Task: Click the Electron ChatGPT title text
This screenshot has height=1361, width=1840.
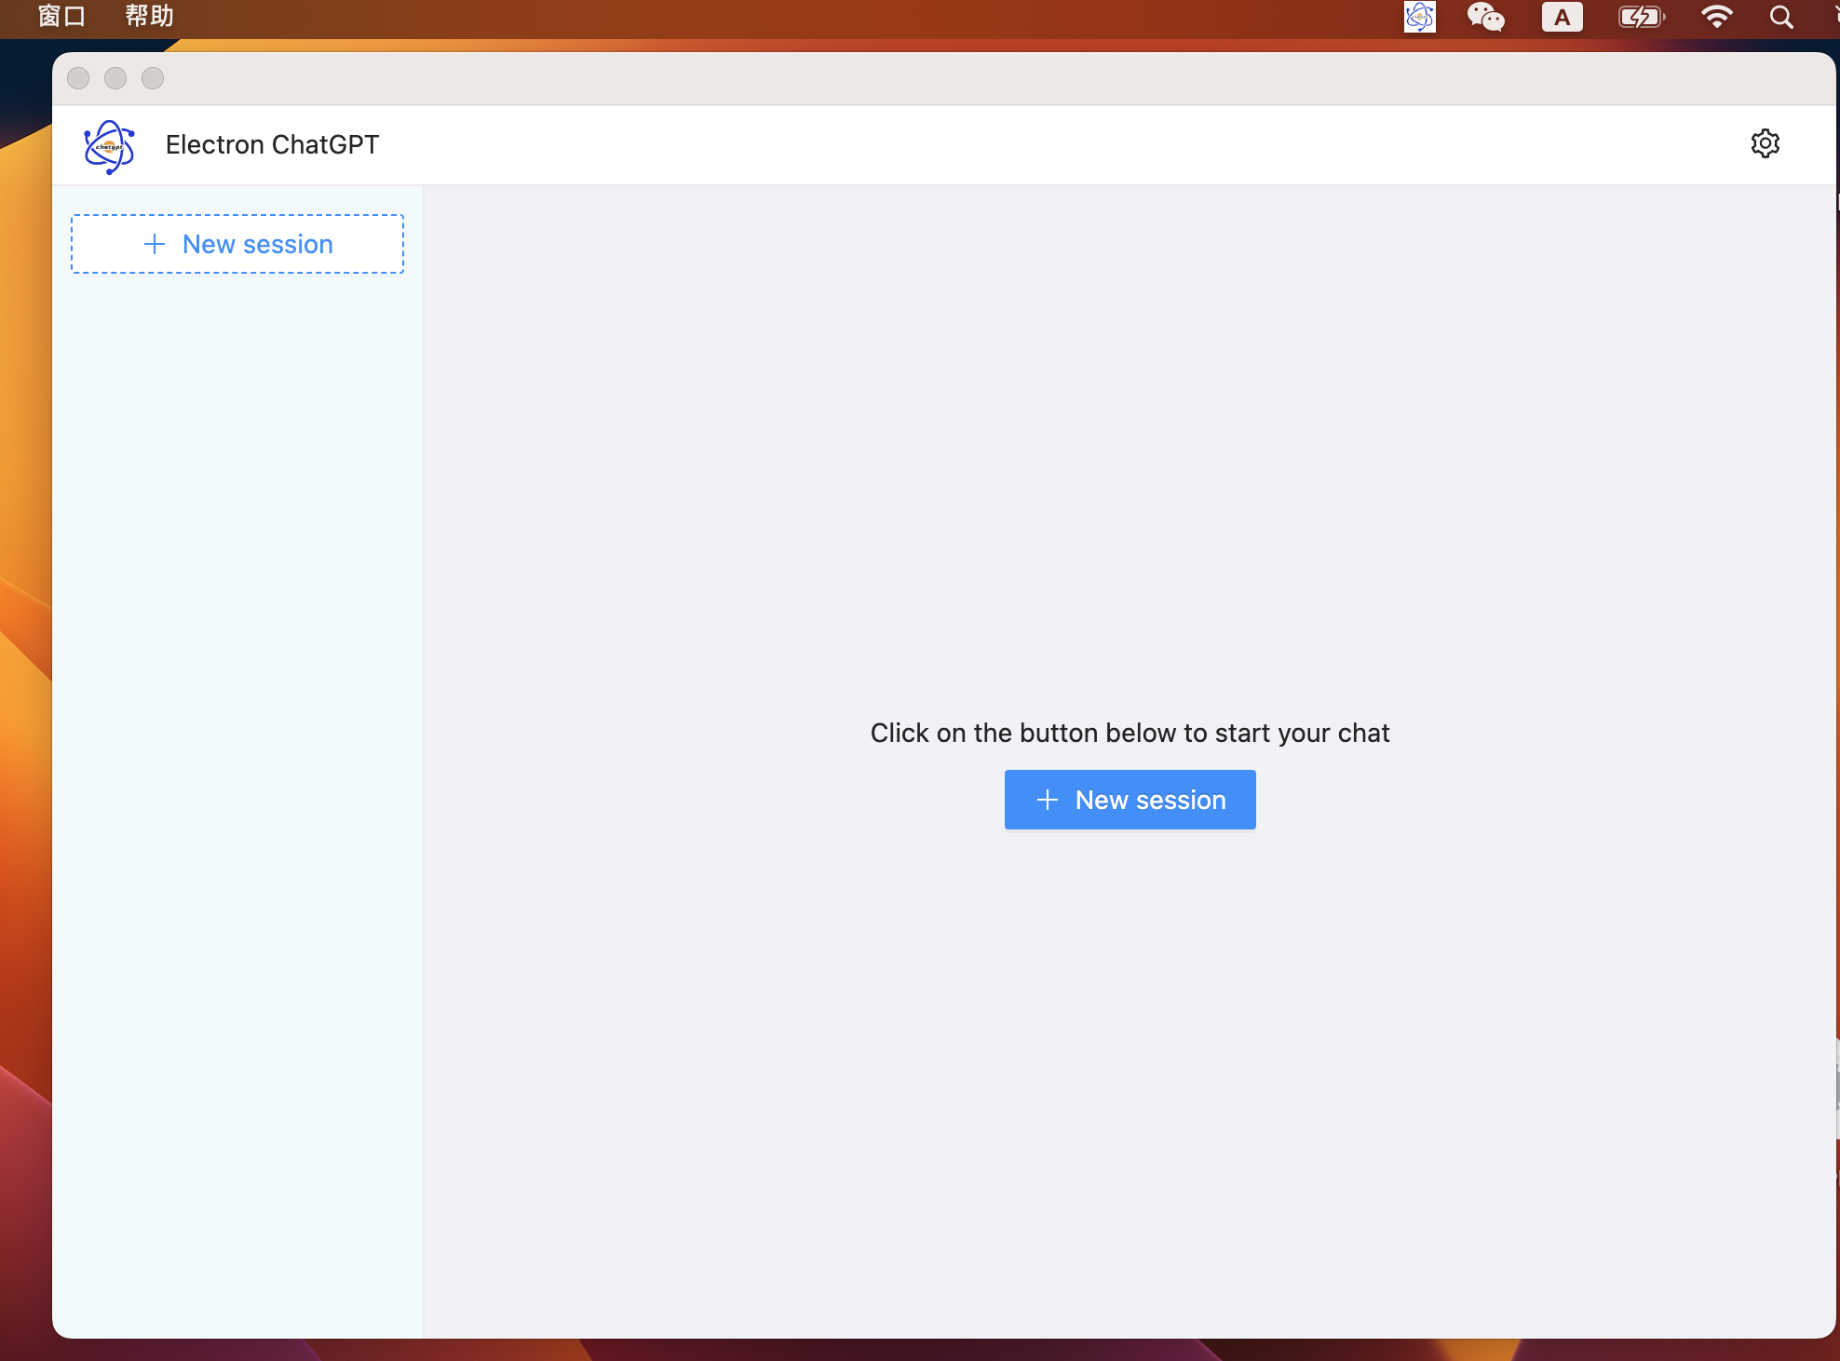Action: (272, 144)
